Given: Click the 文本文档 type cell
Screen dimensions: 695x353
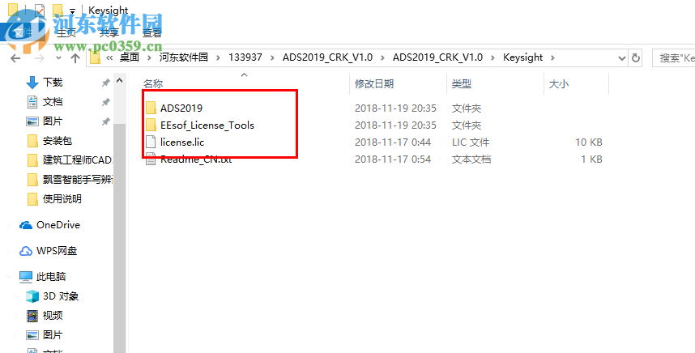Looking at the screenshot, I should coord(471,159).
